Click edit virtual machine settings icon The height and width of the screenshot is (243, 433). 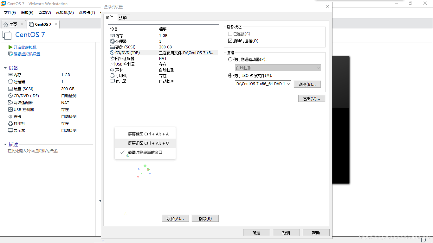click(x=10, y=54)
